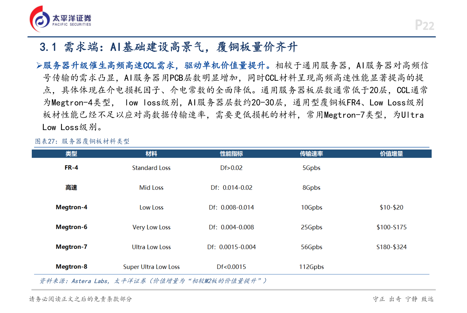
Task: Select the Megtron-6 row label
Action: 71,227
